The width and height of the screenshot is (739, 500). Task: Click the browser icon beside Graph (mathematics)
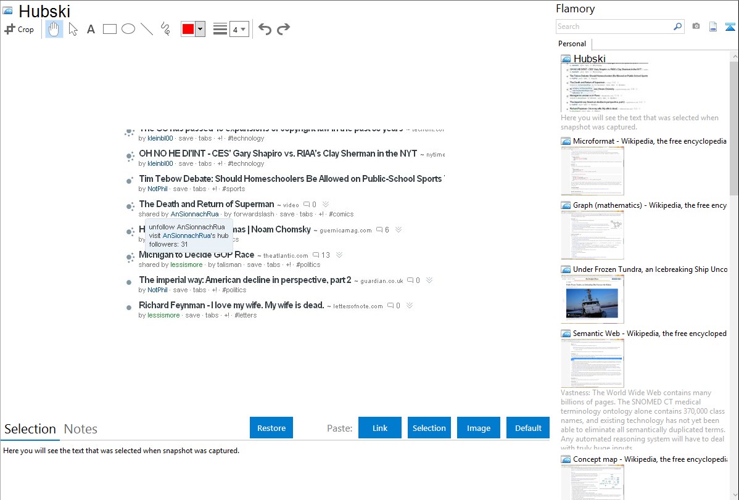point(566,205)
